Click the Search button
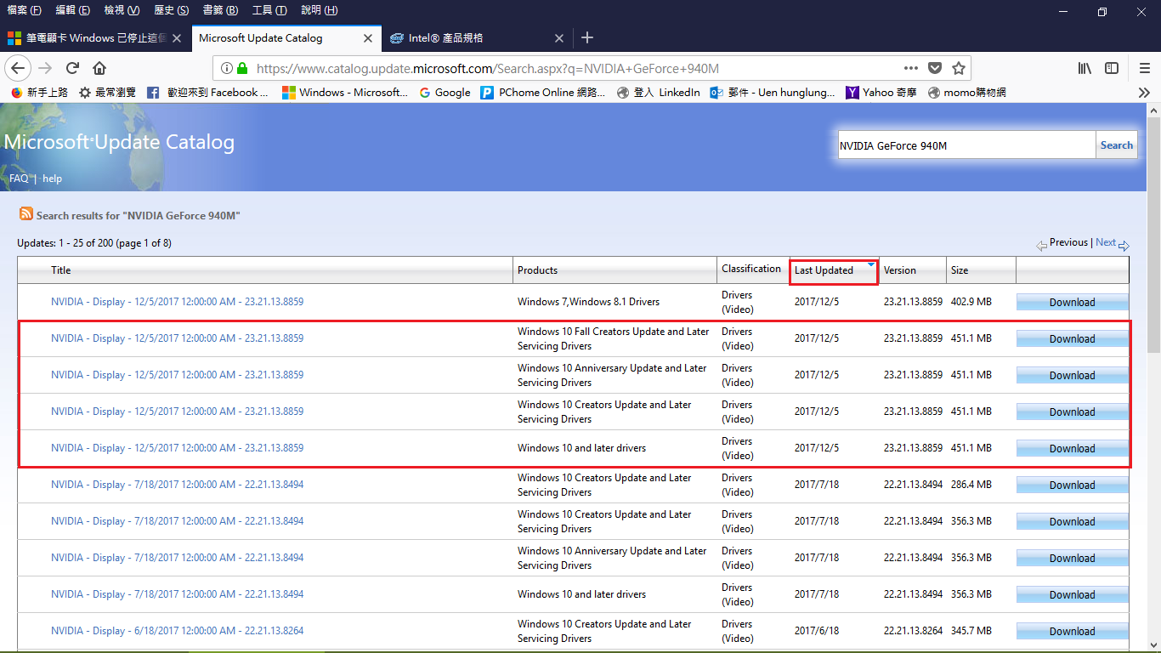Image resolution: width=1161 pixels, height=653 pixels. 1116,145
